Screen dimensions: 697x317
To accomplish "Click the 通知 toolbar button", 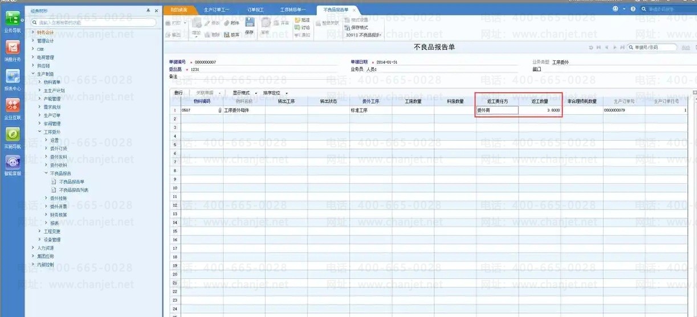I will pyautogui.click(x=302, y=35).
